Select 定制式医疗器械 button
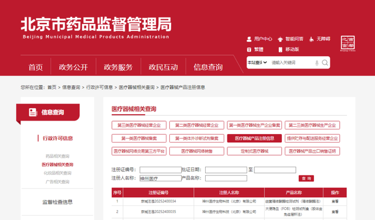This screenshot has width=375, height=220. pyautogui.click(x=254, y=151)
